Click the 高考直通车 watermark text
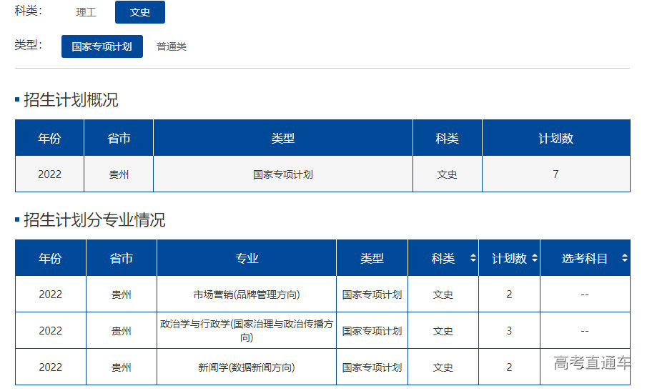The image size is (652, 391). (593, 363)
